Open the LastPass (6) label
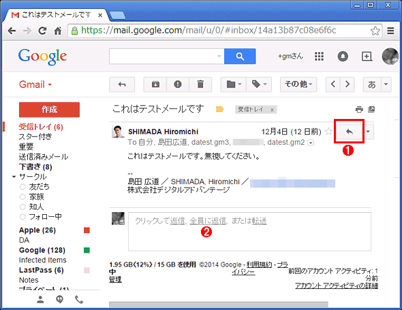This screenshot has width=402, height=310. tap(42, 270)
